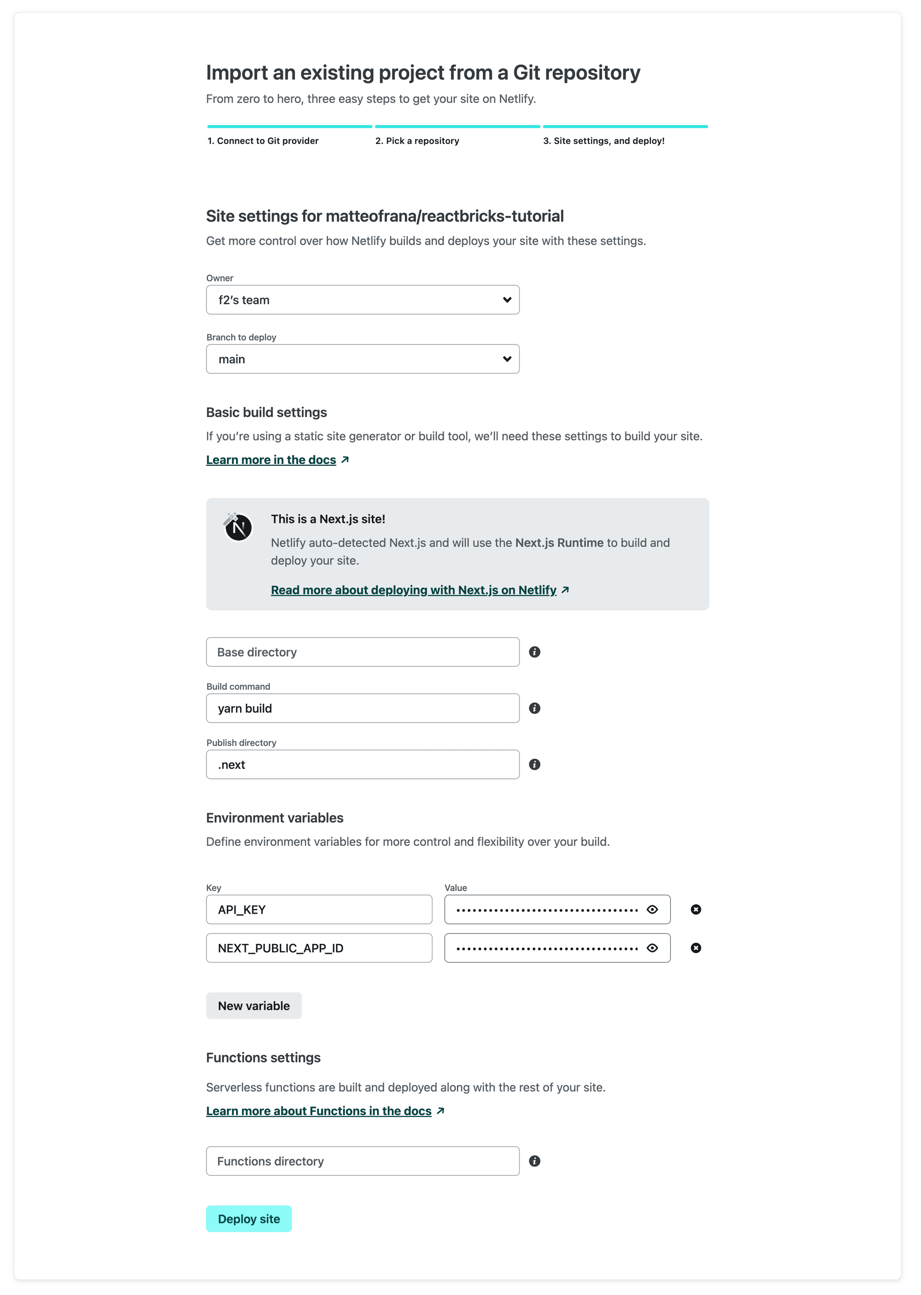Click the New variable button
Viewport: 921px width, 1295px height.
[253, 1005]
